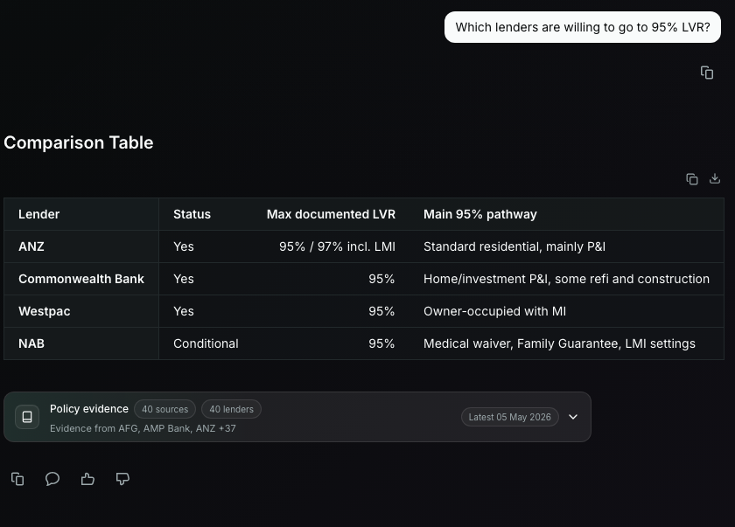Click 'Home/investment P&I, some refi and construction'
Screen dimensions: 735x527
tap(566, 279)
